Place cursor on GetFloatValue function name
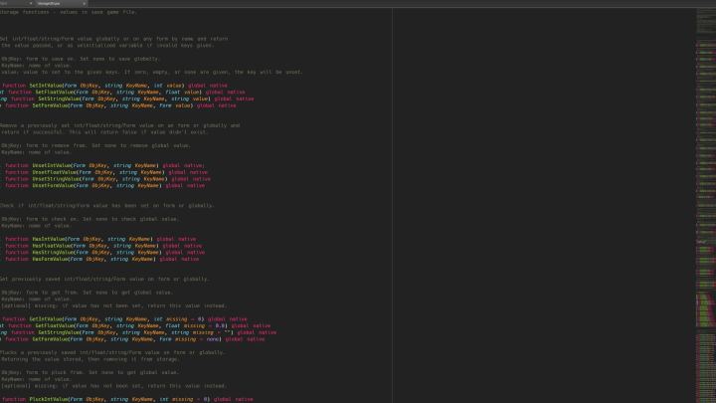Image resolution: width=716 pixels, height=403 pixels. click(x=55, y=325)
